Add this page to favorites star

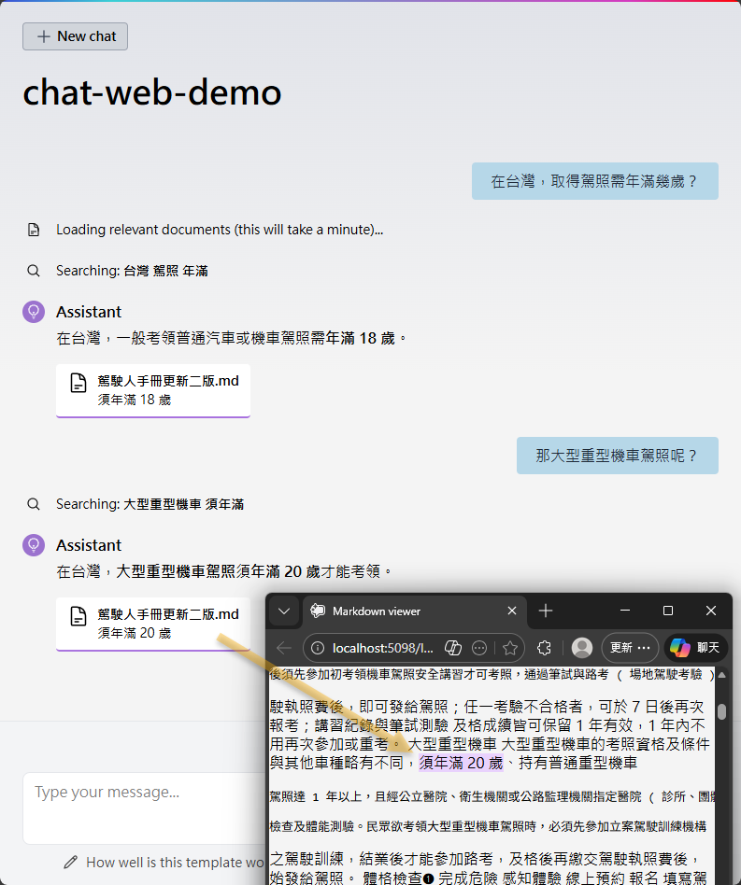pos(510,648)
